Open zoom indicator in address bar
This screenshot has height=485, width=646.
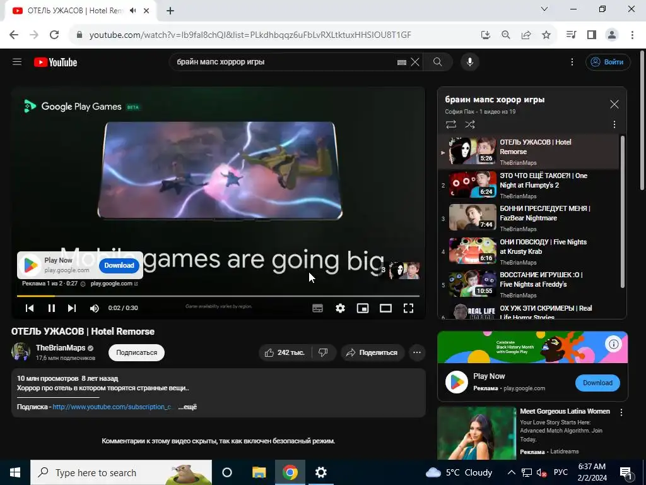(505, 35)
